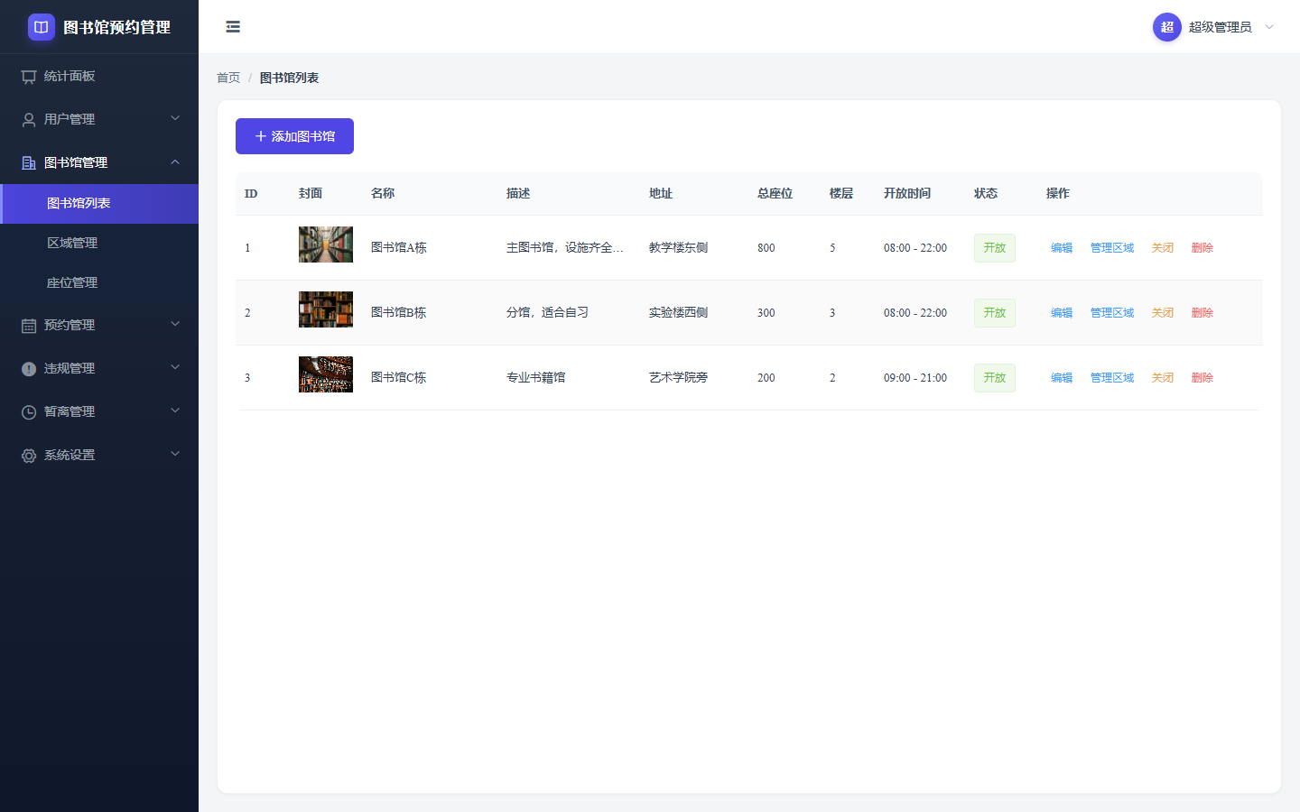Open 管理区域 for 图书馆C栋
This screenshot has height=812, width=1300.
(1112, 378)
